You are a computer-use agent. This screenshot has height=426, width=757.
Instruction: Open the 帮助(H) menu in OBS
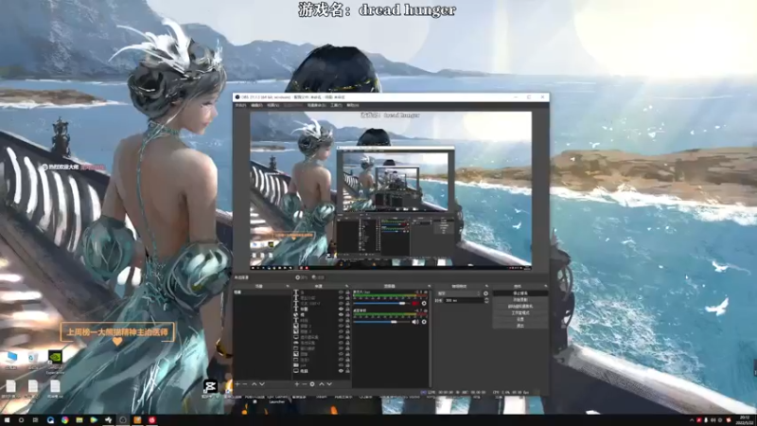pos(352,105)
